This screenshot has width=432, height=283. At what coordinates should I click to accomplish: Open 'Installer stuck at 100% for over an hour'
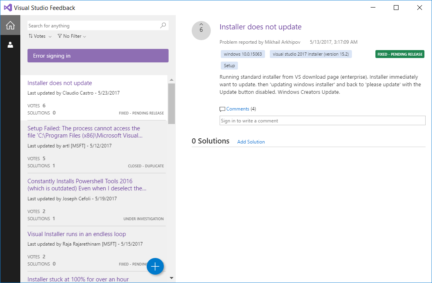(x=78, y=279)
